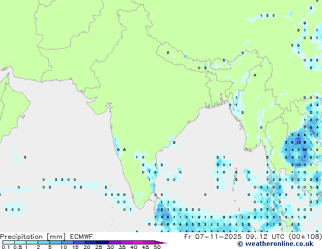
Task: Click the 1–2 mm legend swatch
Action: 32,242
